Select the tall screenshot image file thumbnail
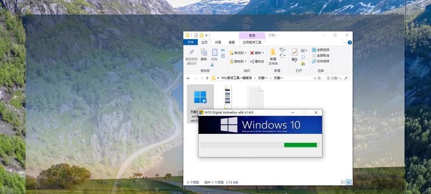This screenshot has height=194, width=431. (228, 97)
